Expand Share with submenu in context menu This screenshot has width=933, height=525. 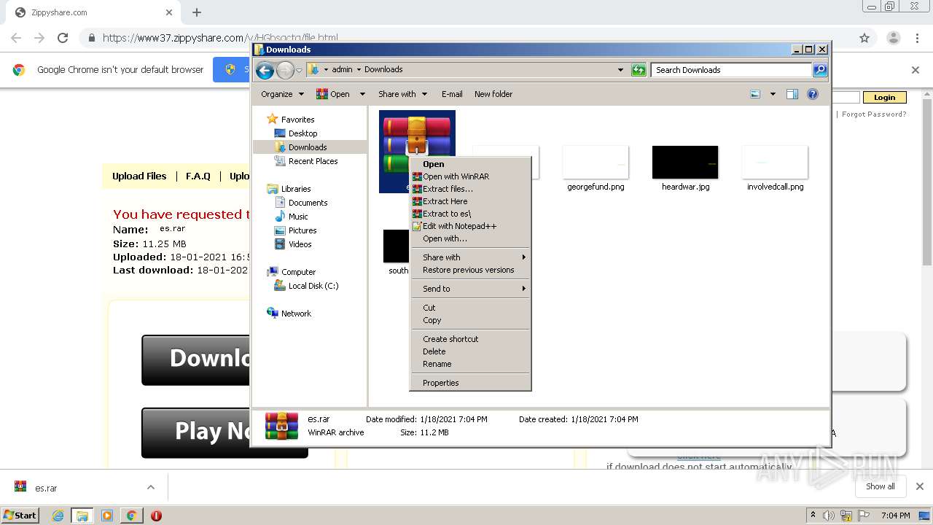coord(470,257)
